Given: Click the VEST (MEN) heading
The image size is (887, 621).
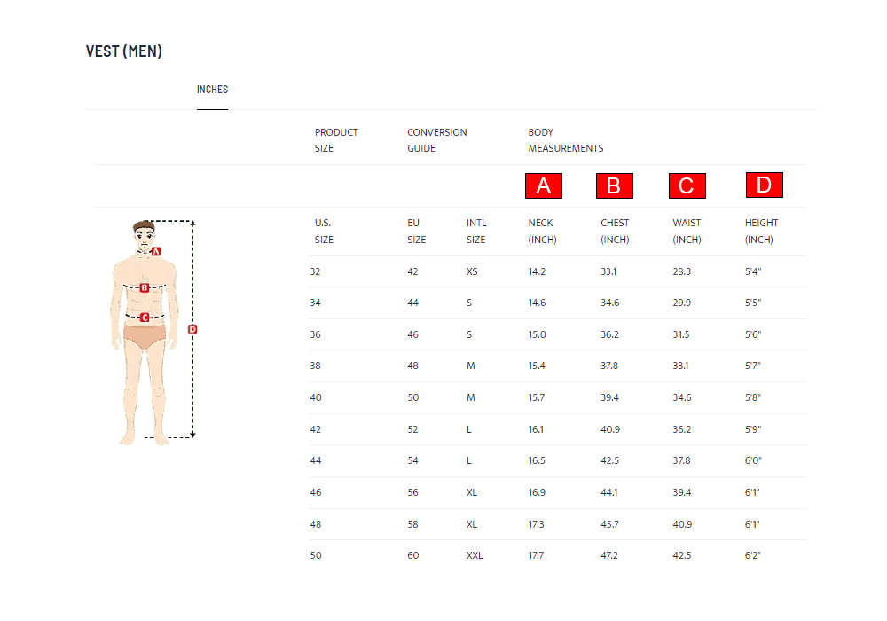Looking at the screenshot, I should pyautogui.click(x=124, y=51).
